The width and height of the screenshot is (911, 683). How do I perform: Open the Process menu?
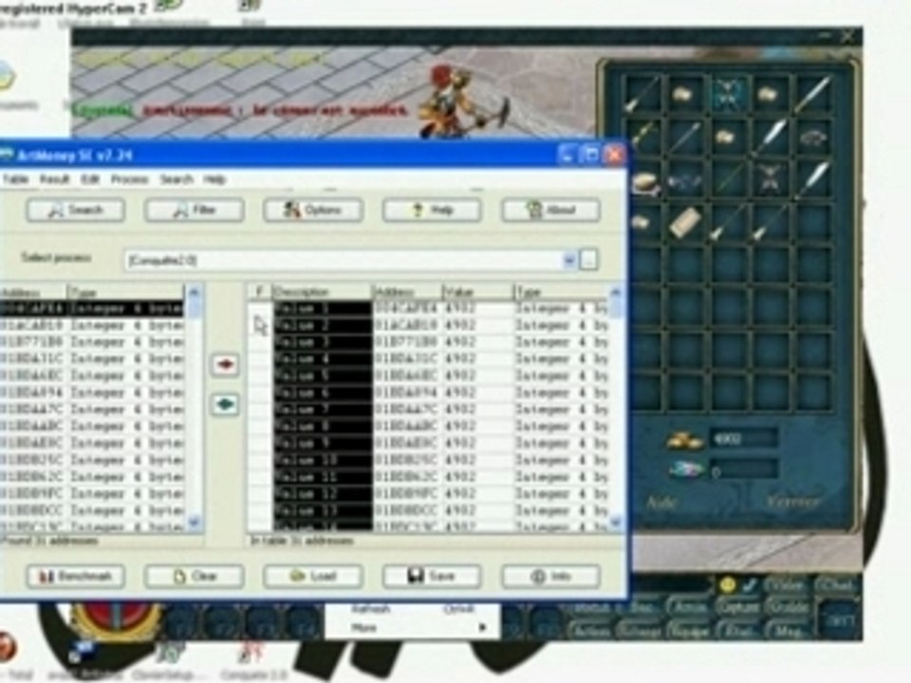[130, 179]
